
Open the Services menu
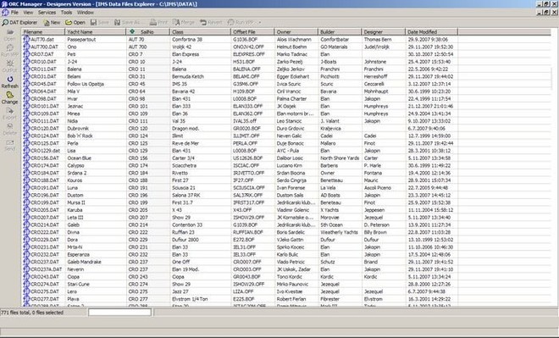tap(47, 13)
